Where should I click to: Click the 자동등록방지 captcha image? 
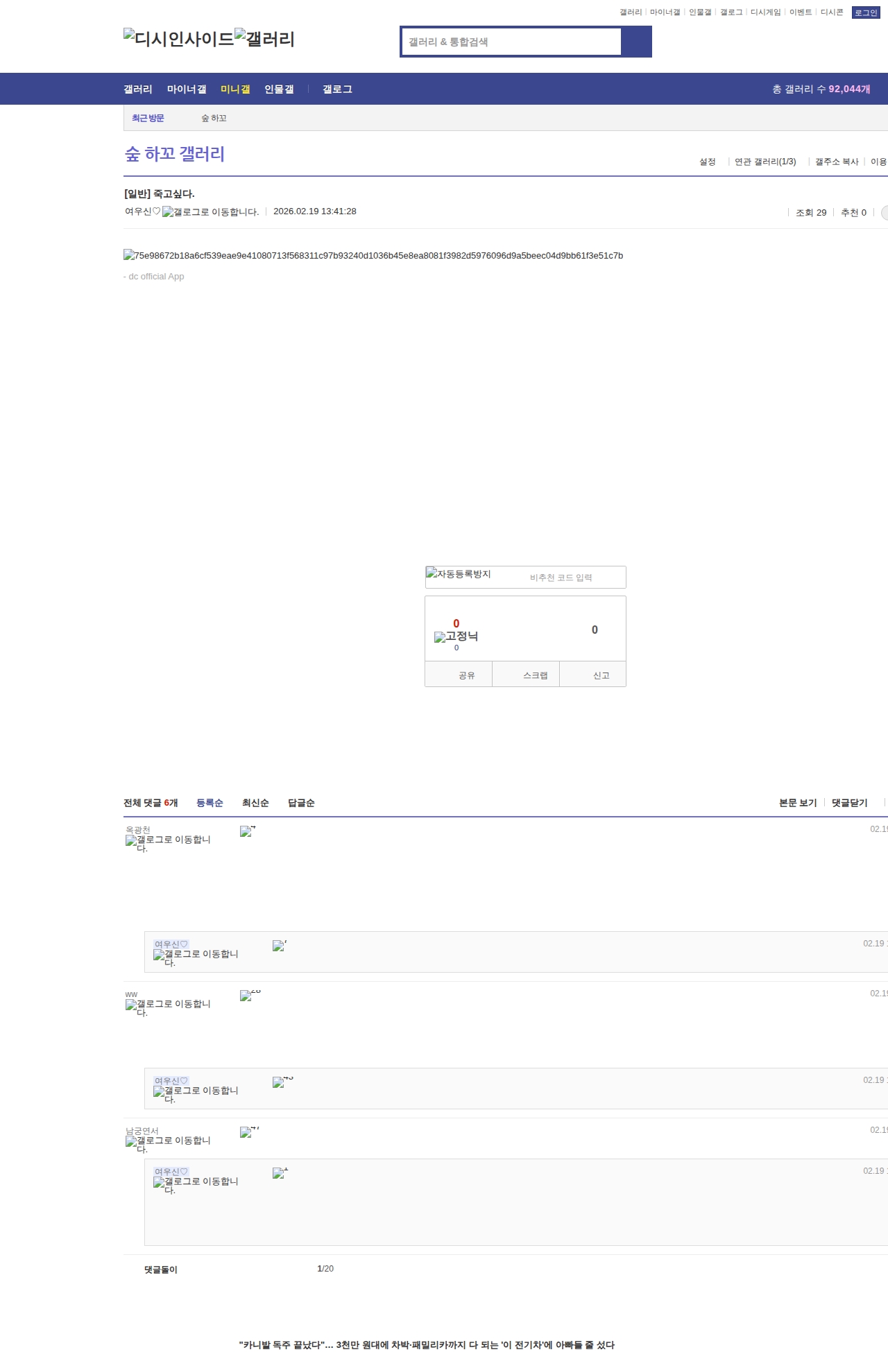coord(459,574)
